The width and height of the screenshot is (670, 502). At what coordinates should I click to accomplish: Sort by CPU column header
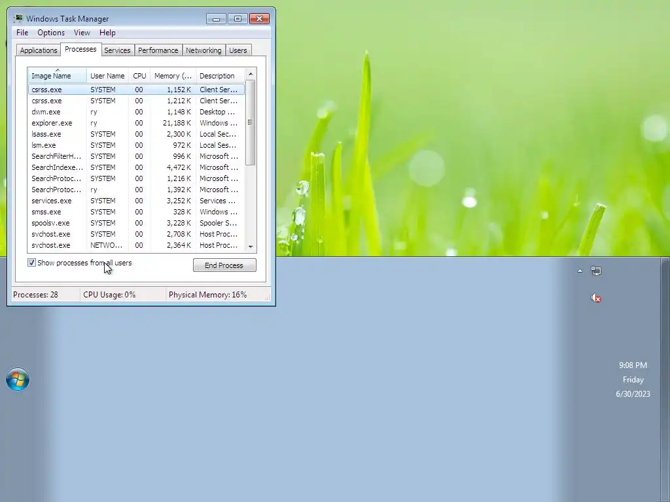pyautogui.click(x=139, y=76)
